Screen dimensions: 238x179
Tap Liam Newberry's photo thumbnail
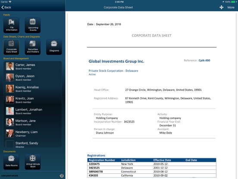[10, 133]
